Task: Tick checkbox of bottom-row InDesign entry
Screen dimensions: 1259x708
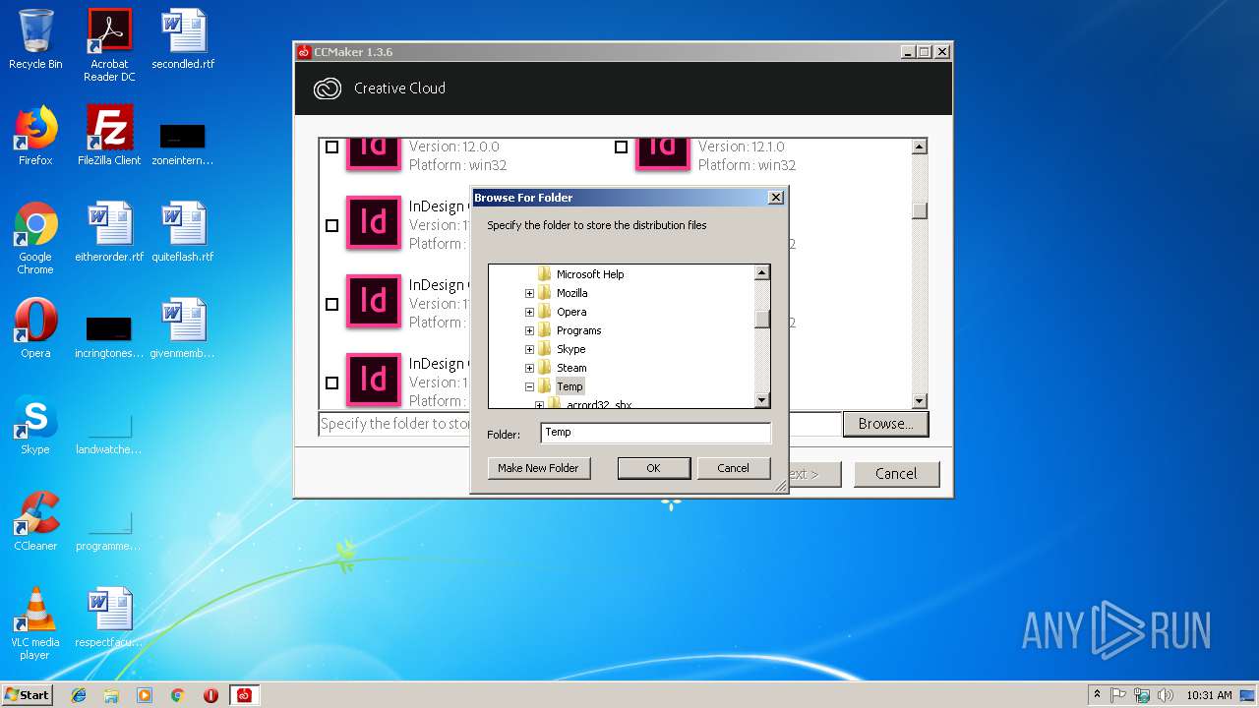Action: pos(331,383)
